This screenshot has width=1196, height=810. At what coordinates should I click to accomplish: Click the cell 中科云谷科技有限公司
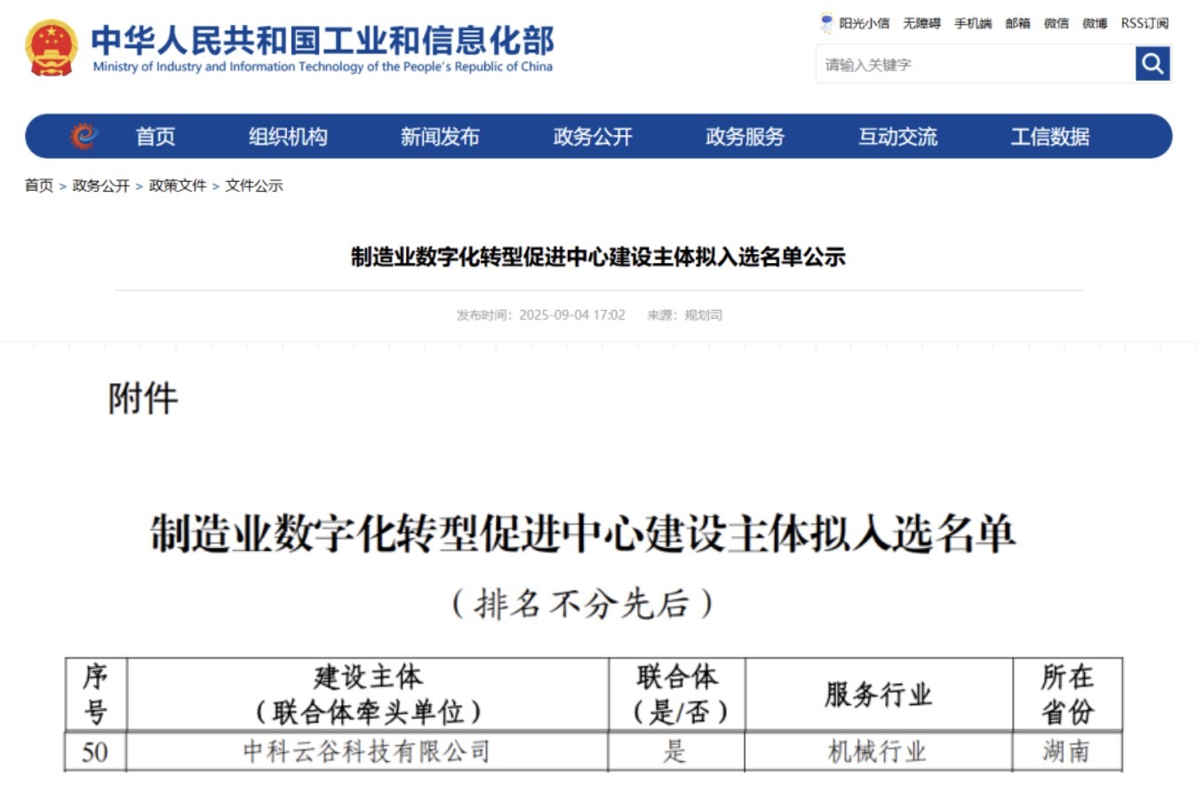[368, 752]
